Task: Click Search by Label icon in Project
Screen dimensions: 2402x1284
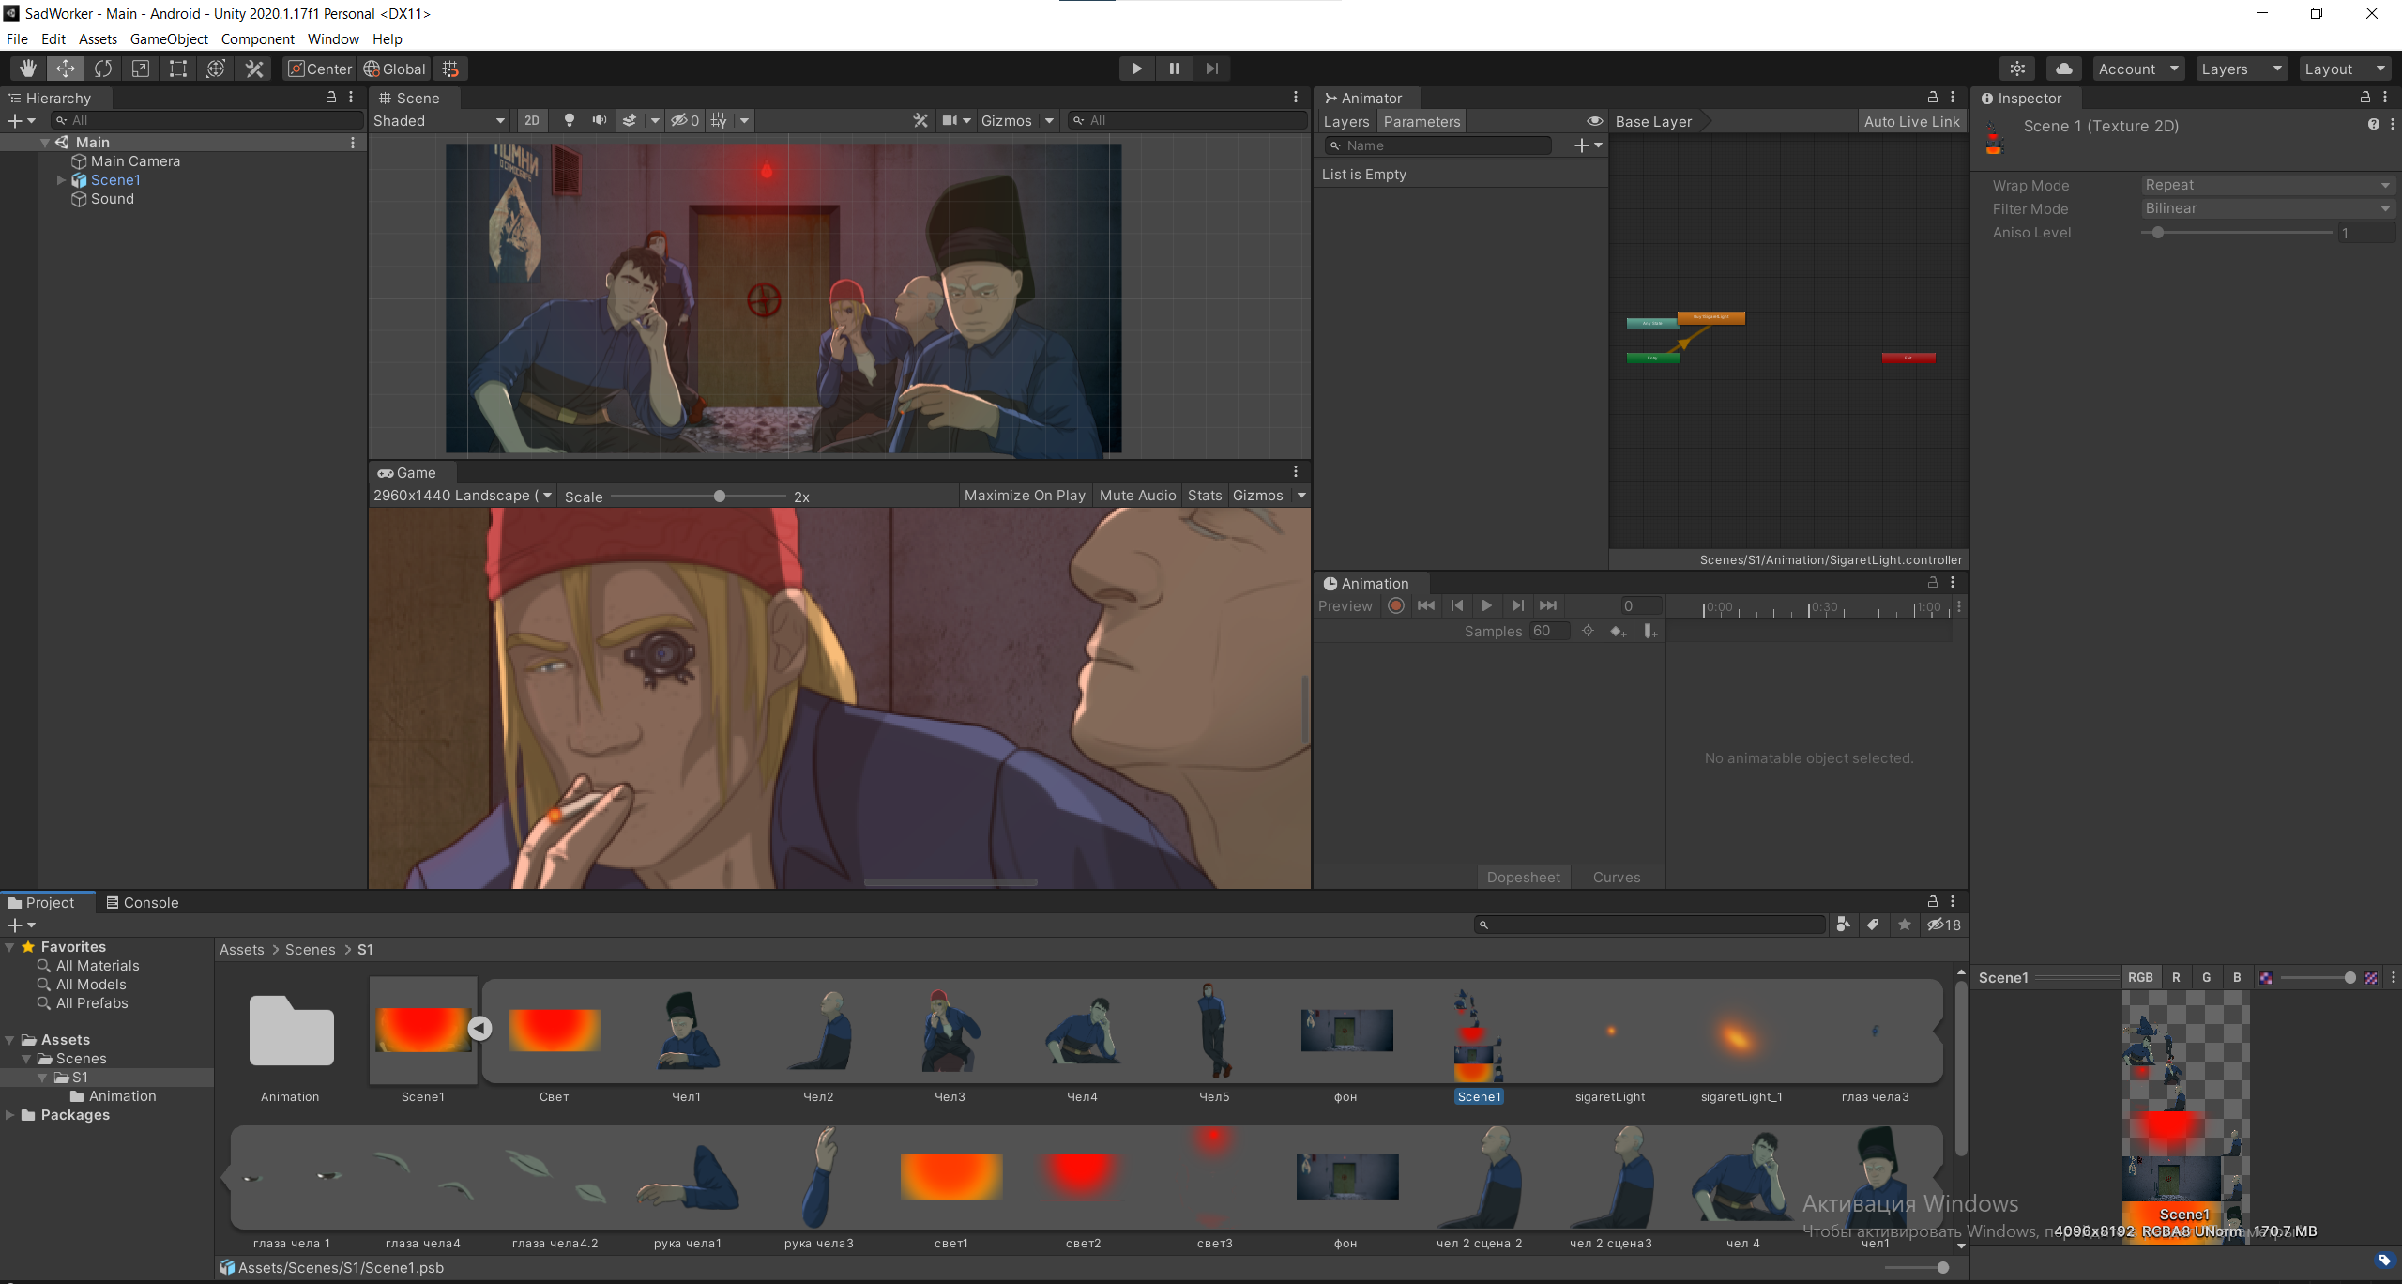Action: pyautogui.click(x=1873, y=925)
